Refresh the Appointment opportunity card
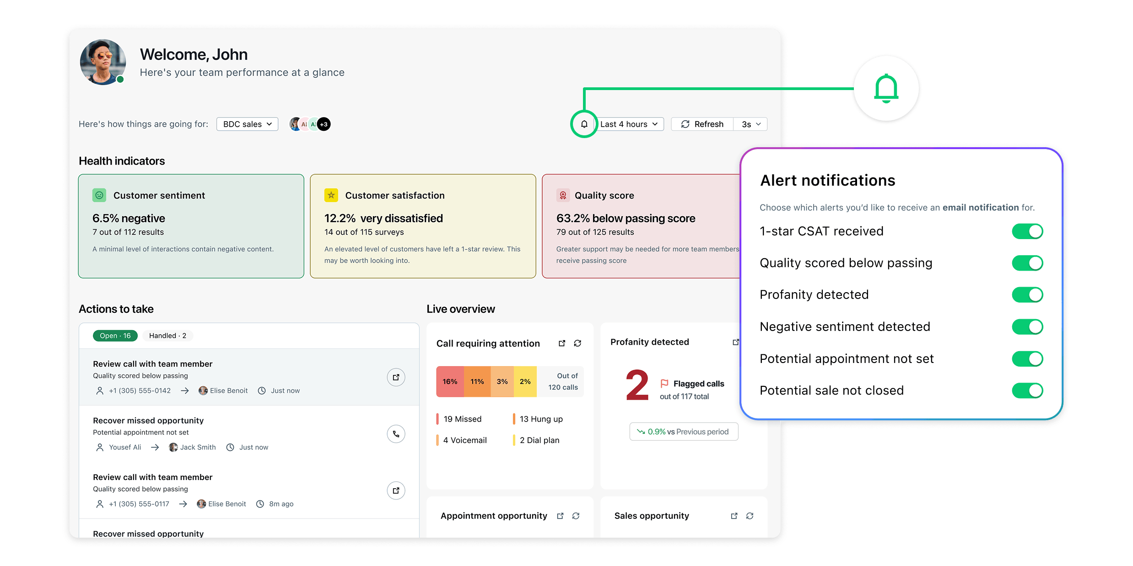The image size is (1133, 566). [576, 516]
